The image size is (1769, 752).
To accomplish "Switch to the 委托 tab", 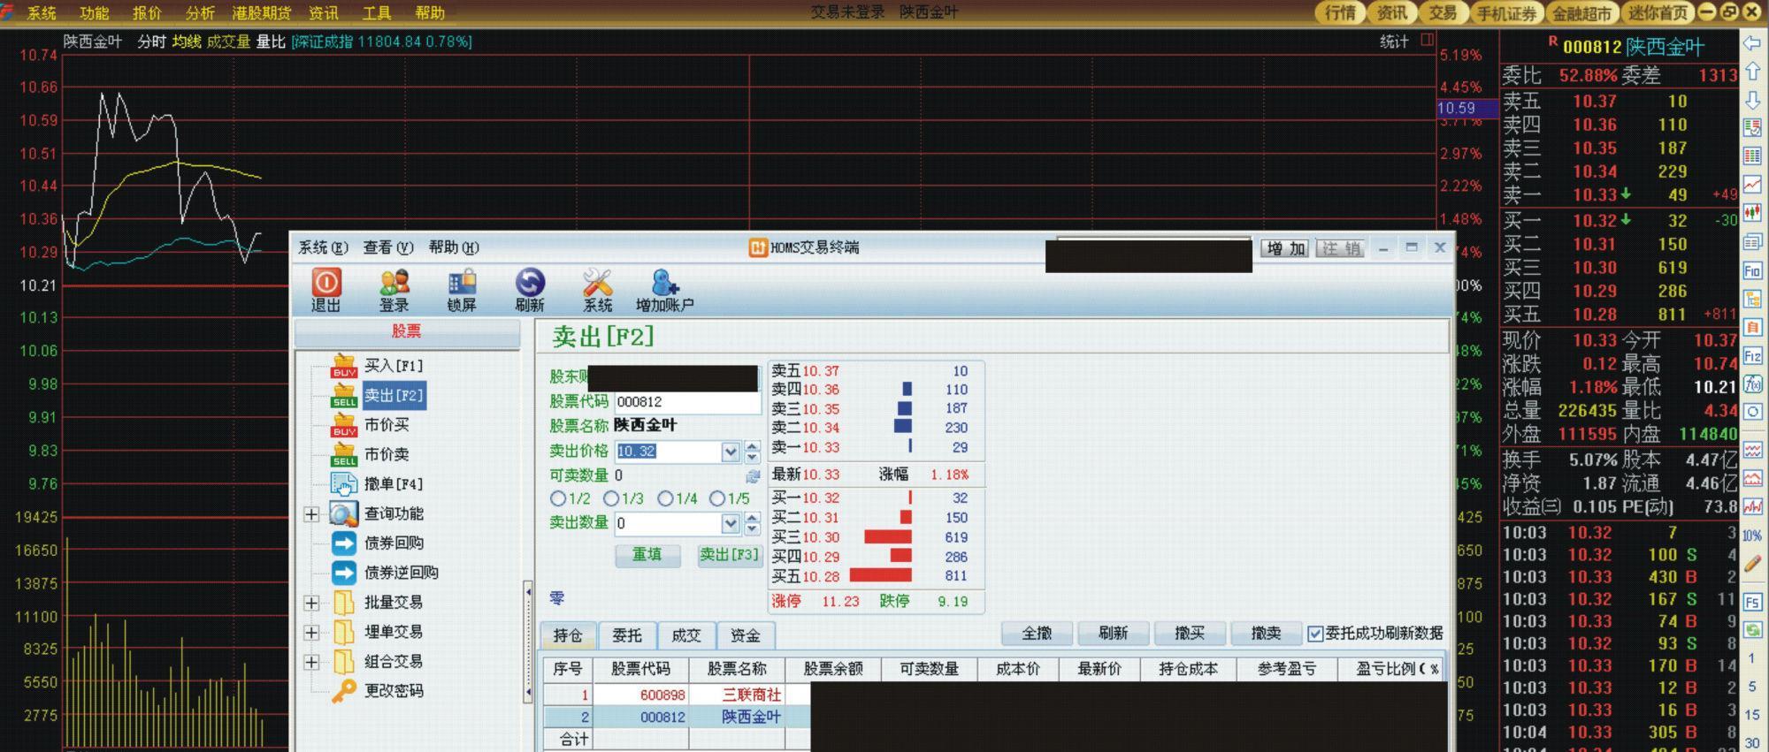I will [627, 635].
